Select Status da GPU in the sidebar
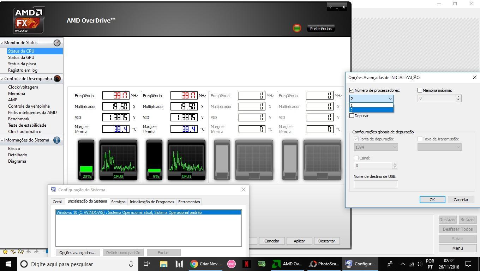 [21, 58]
